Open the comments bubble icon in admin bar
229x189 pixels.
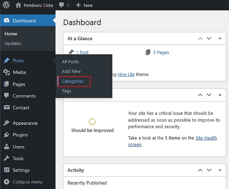coord(61,6)
